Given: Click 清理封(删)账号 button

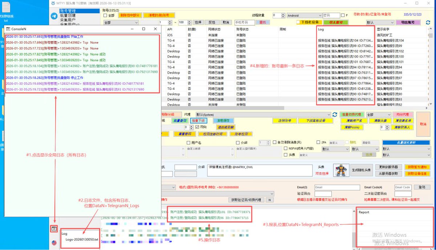Looking at the screenshot, I should coord(159,16).
